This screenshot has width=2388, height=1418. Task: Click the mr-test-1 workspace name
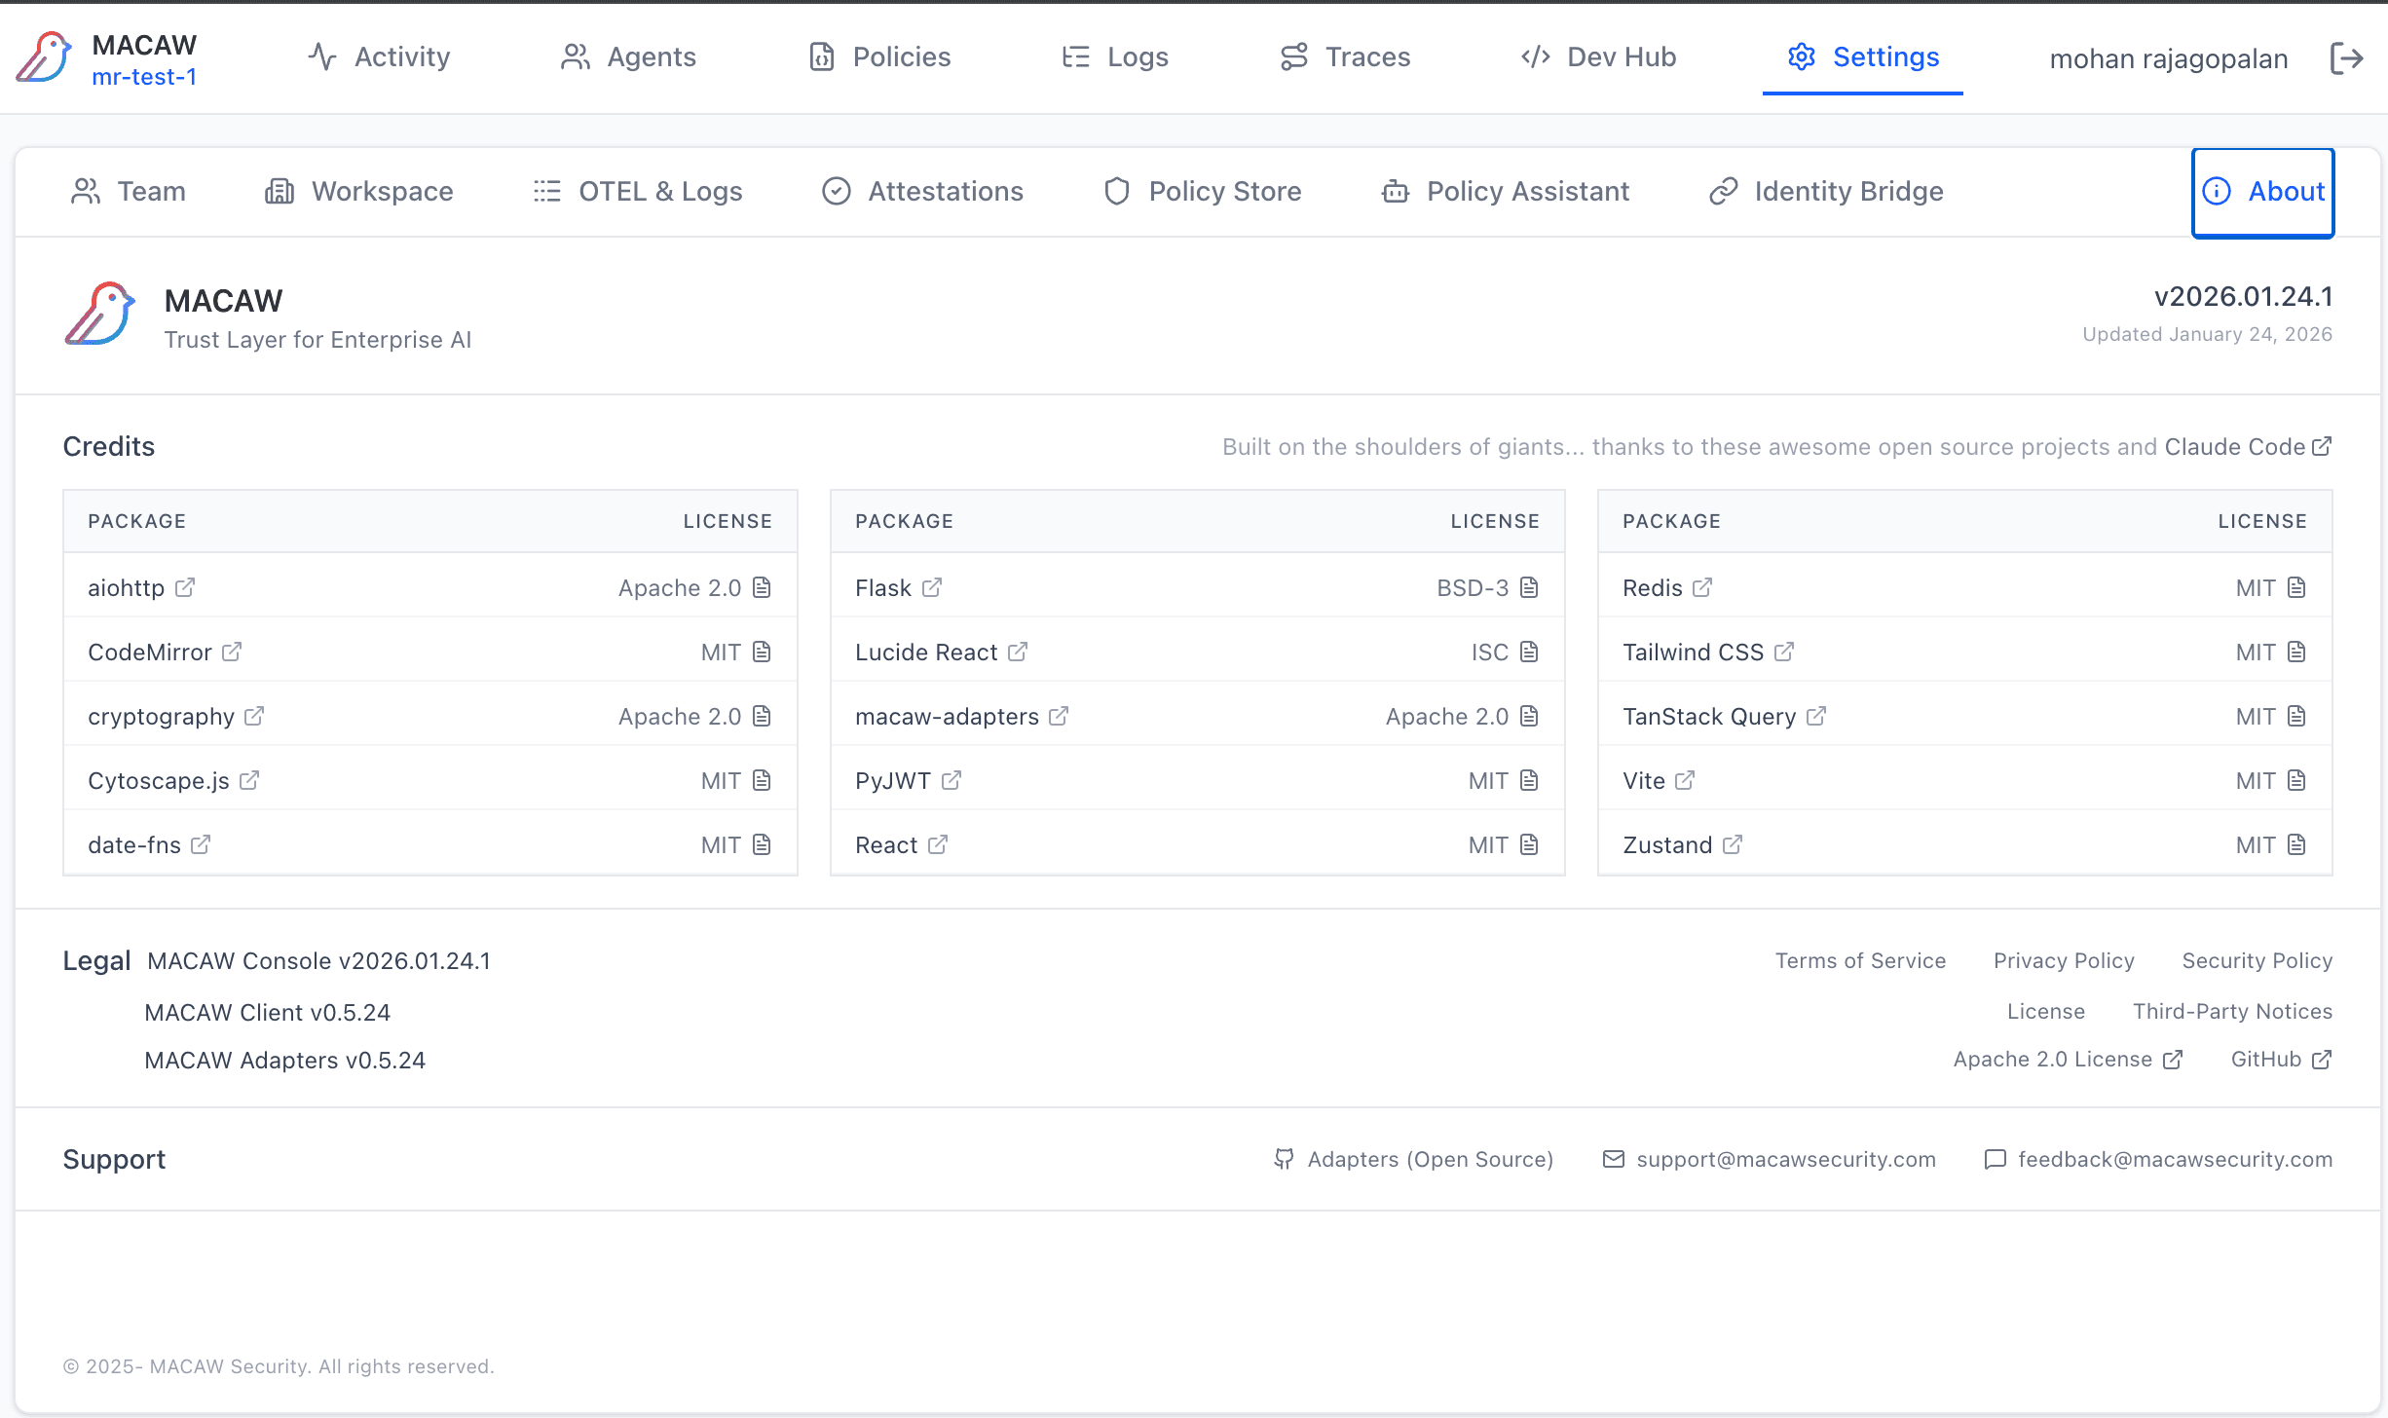[144, 77]
